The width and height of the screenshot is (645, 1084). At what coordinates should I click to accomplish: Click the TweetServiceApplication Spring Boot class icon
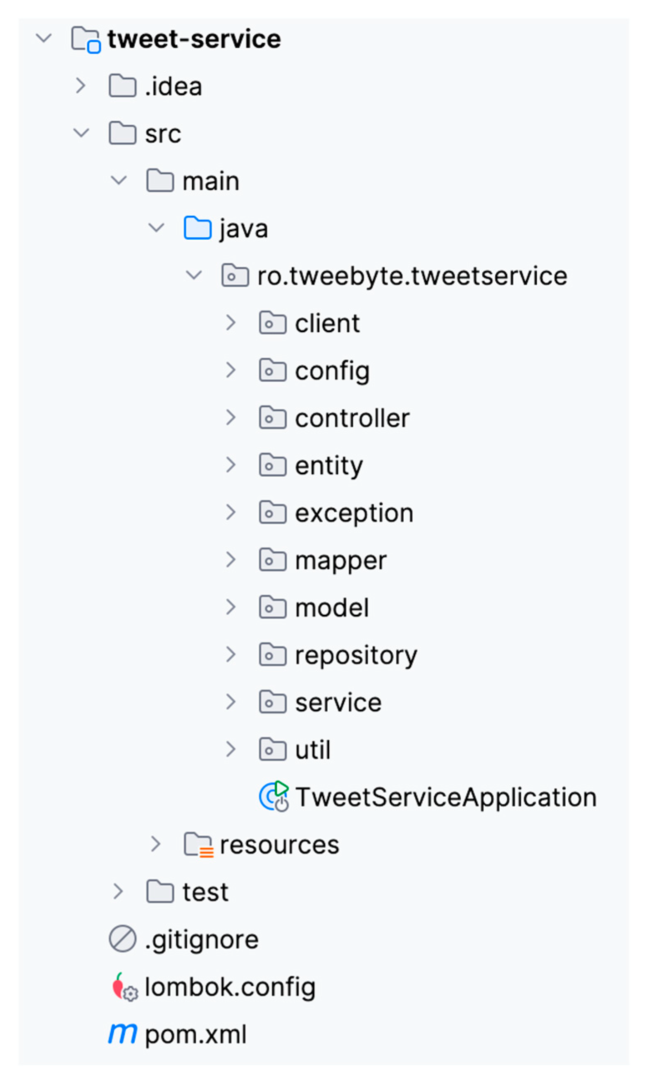click(274, 797)
